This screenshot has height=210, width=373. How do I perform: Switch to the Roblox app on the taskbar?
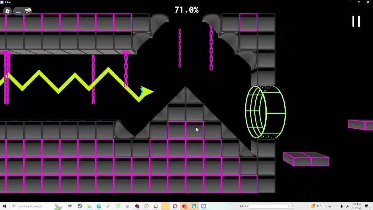[203, 206]
